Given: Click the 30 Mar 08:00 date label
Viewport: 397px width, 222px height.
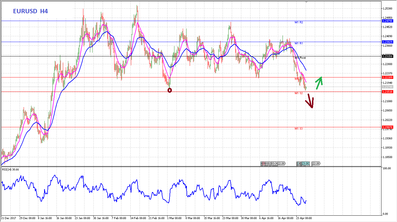Looking at the screenshot, I should tap(249, 219).
